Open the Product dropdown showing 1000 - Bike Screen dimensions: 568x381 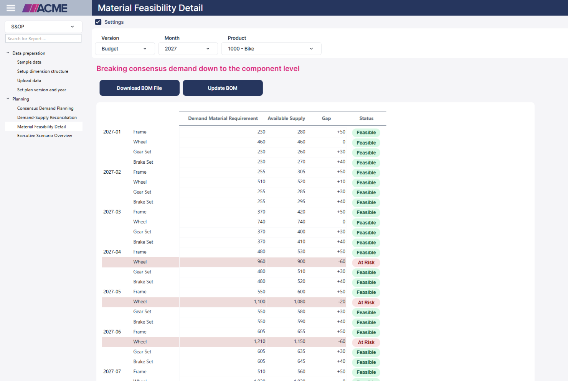pyautogui.click(x=271, y=49)
